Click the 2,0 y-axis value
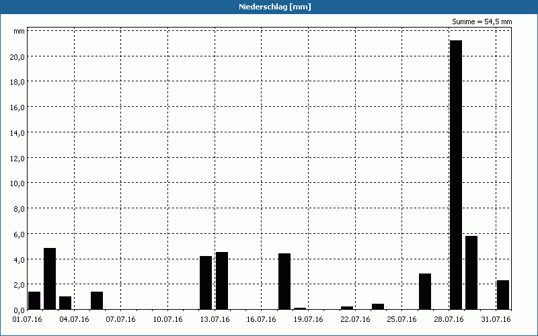This screenshot has height=336, width=538. pyautogui.click(x=19, y=285)
